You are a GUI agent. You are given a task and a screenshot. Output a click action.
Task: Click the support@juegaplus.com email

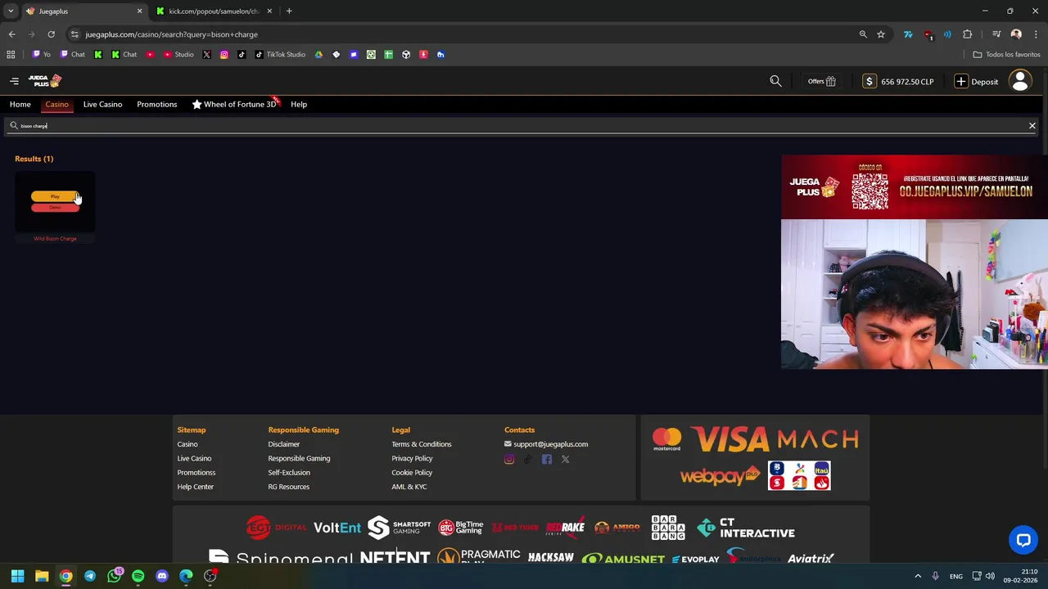click(550, 444)
